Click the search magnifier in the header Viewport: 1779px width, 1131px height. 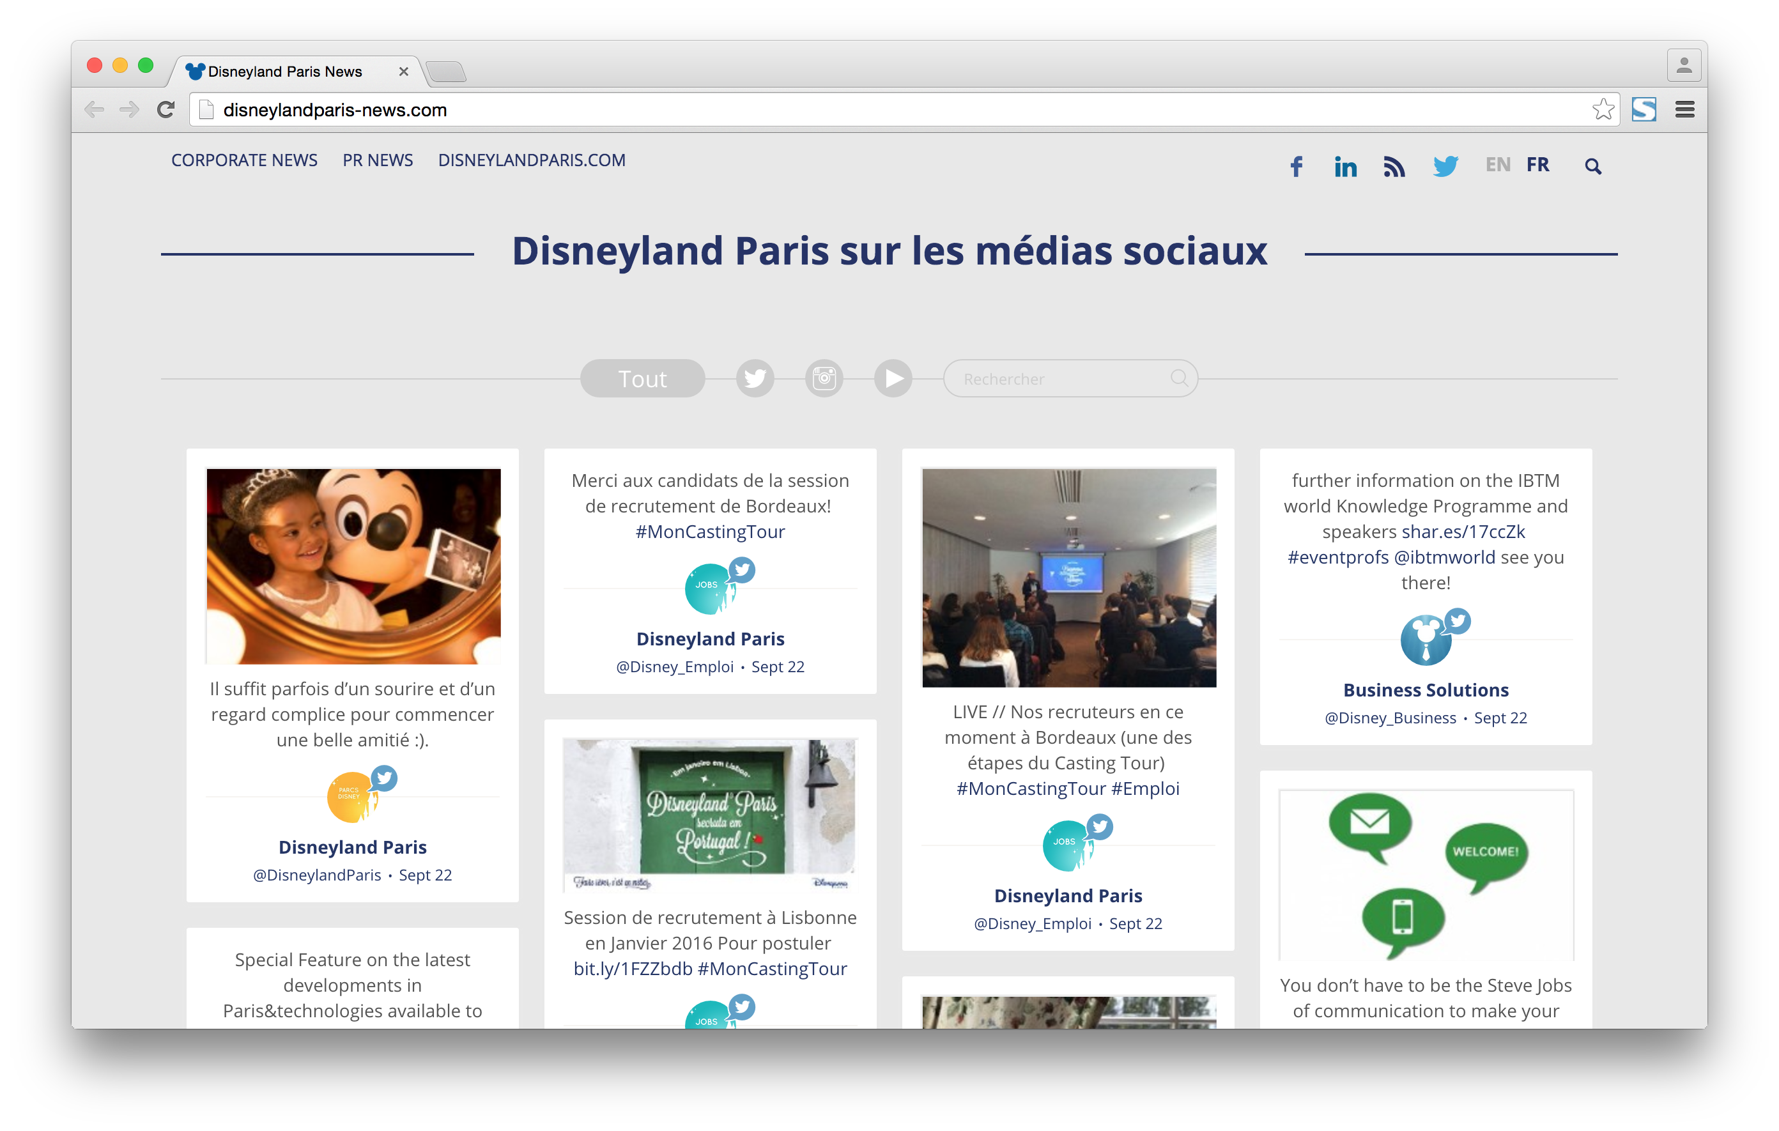point(1593,166)
